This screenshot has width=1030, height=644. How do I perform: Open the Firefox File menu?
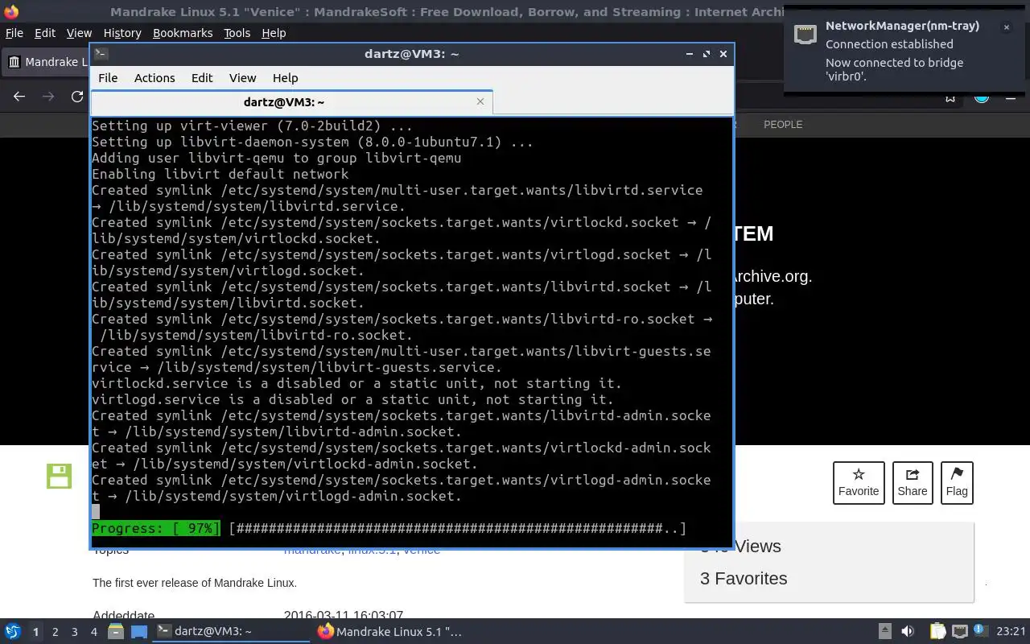click(14, 33)
